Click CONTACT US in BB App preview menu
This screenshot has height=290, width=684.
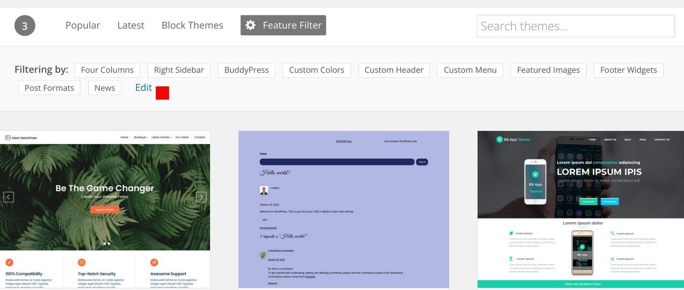[x=662, y=139]
